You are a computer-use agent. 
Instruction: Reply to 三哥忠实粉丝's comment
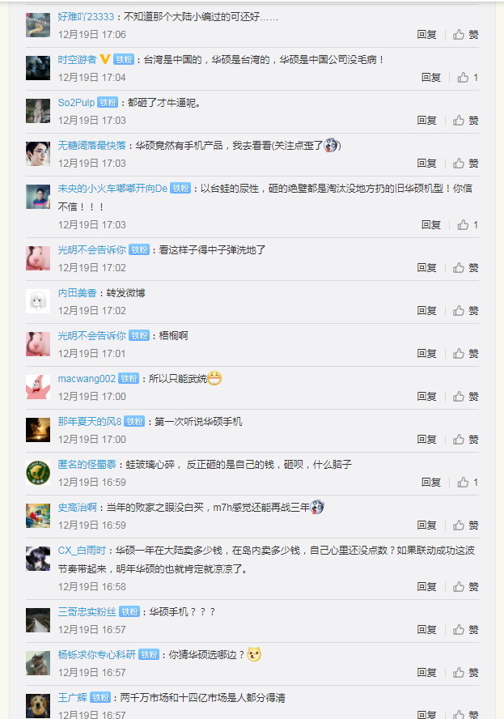point(426,630)
